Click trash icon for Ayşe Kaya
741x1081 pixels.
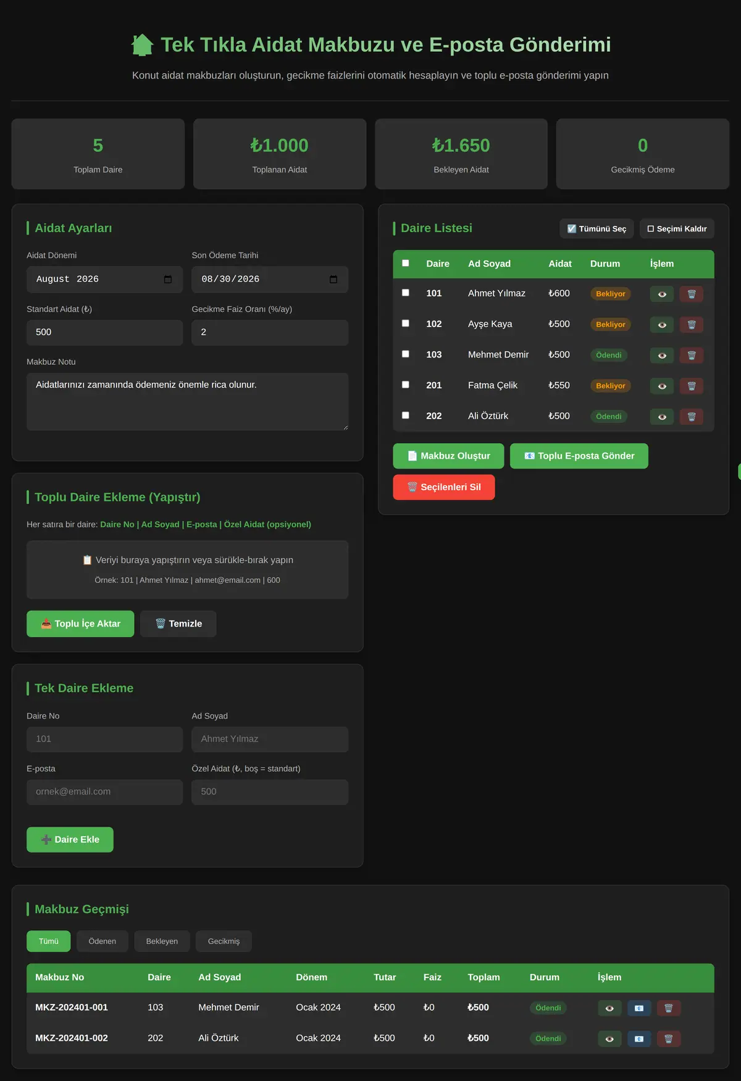692,325
